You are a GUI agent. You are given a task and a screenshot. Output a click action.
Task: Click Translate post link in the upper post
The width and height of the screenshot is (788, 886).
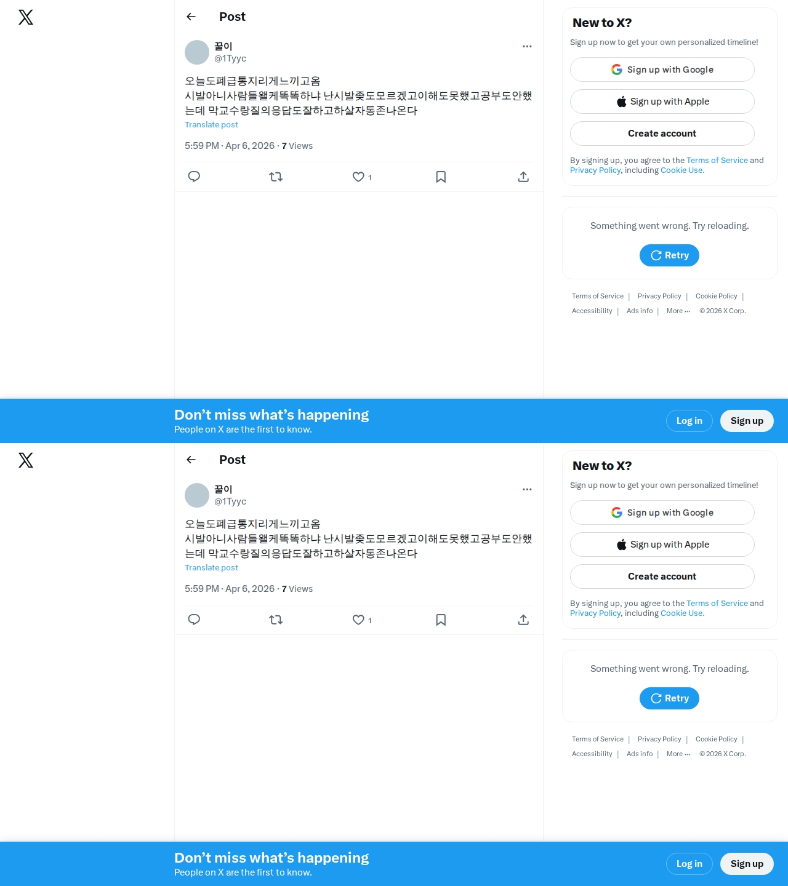[x=211, y=124]
